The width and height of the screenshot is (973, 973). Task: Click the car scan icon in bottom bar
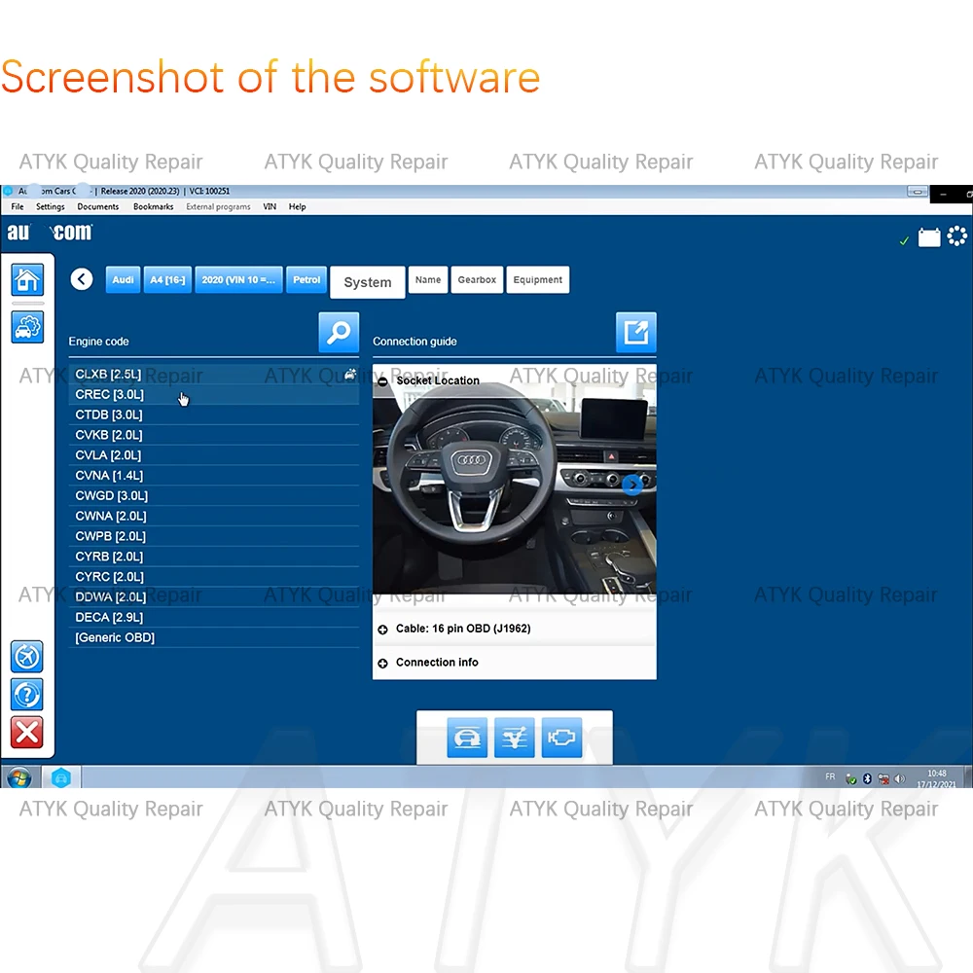pyautogui.click(x=467, y=738)
